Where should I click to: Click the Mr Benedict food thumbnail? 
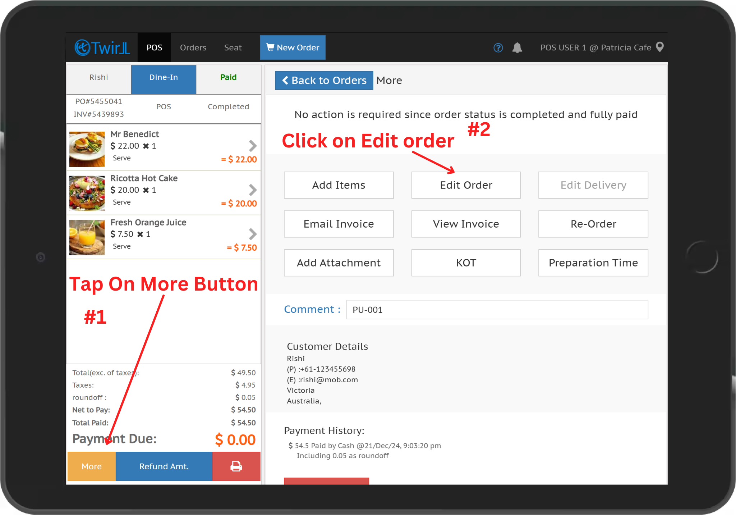pyautogui.click(x=87, y=149)
